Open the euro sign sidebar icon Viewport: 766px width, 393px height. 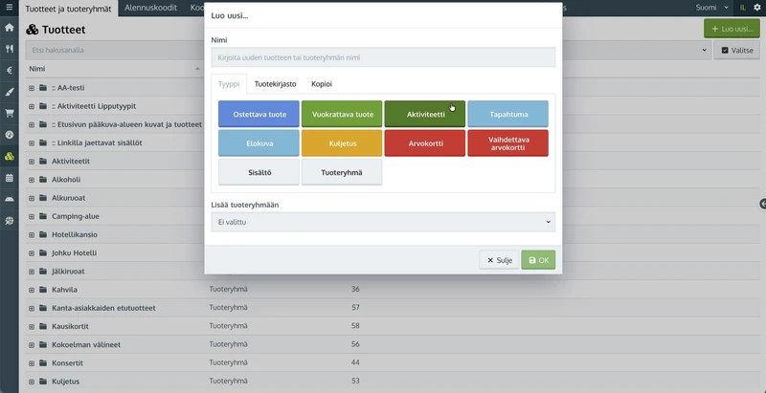(x=9, y=70)
